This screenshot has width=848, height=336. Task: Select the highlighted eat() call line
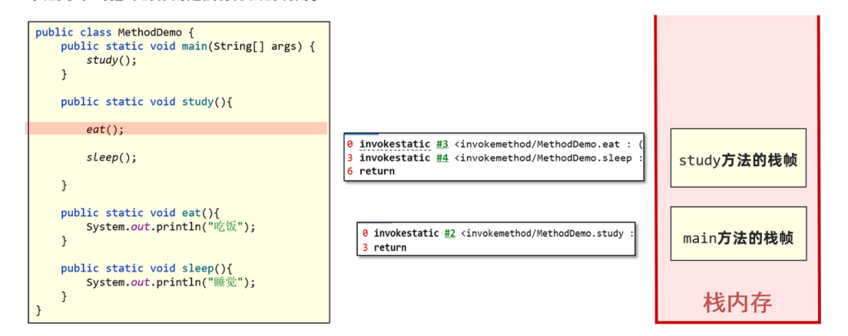click(105, 129)
